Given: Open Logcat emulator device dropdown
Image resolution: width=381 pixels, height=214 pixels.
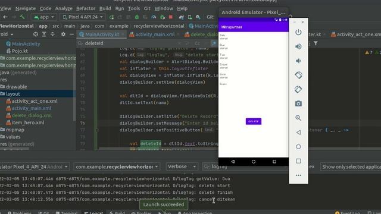Looking at the screenshot, I should pos(35,167).
